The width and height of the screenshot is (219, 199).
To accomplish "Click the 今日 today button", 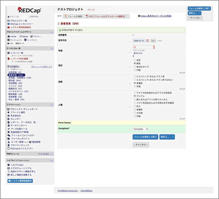I will (153, 41).
